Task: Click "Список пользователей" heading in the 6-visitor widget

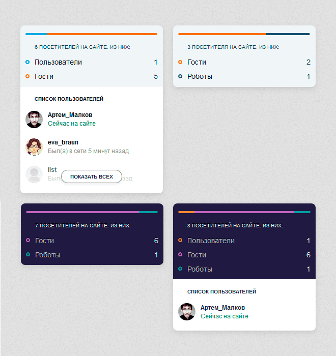Action: click(x=69, y=99)
